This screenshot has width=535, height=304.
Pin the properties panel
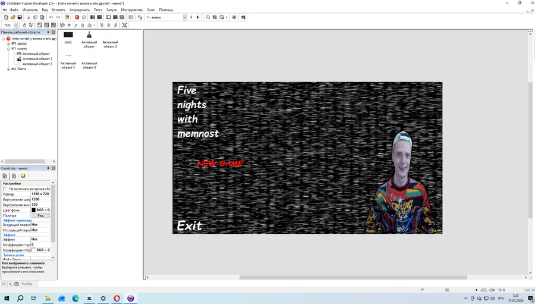click(48, 168)
